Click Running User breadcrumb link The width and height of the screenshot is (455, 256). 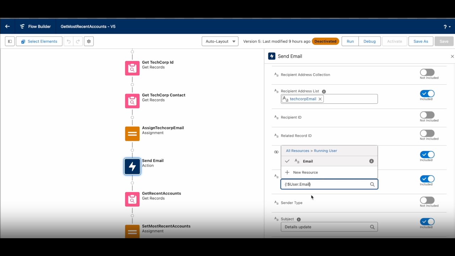325,151
